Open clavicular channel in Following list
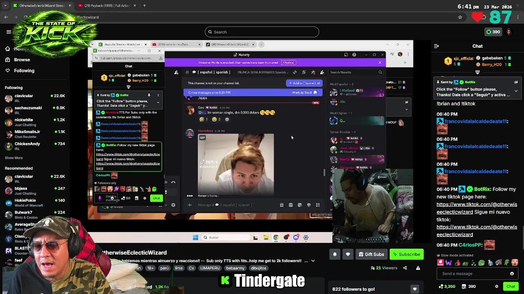524x294 pixels. [35, 98]
